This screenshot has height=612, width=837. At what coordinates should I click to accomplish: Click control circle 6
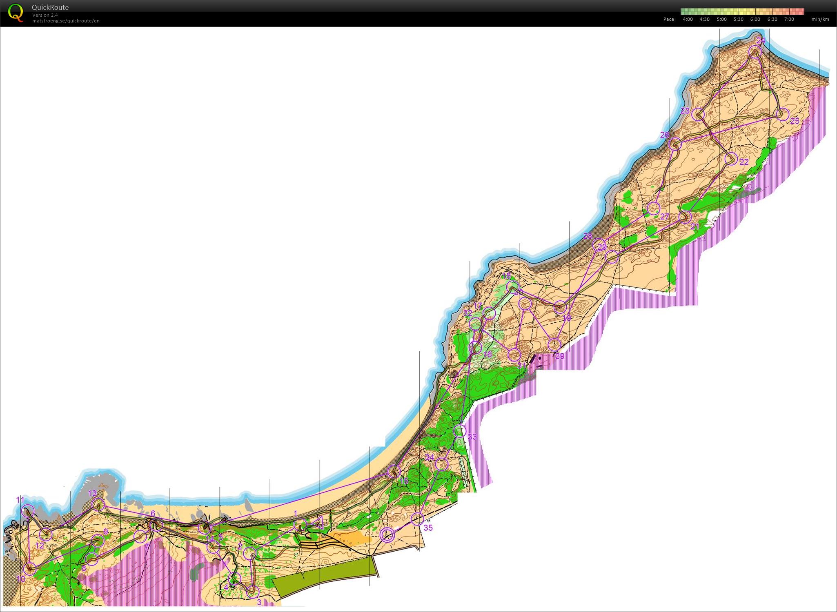pos(156,526)
